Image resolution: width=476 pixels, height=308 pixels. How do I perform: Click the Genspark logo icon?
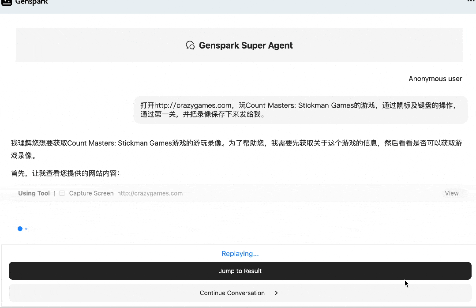tap(6, 3)
